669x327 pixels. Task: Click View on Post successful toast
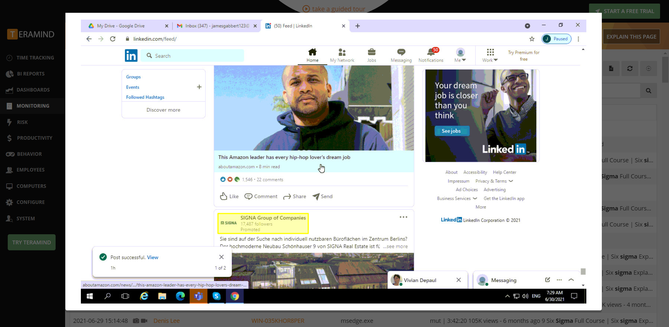153,257
